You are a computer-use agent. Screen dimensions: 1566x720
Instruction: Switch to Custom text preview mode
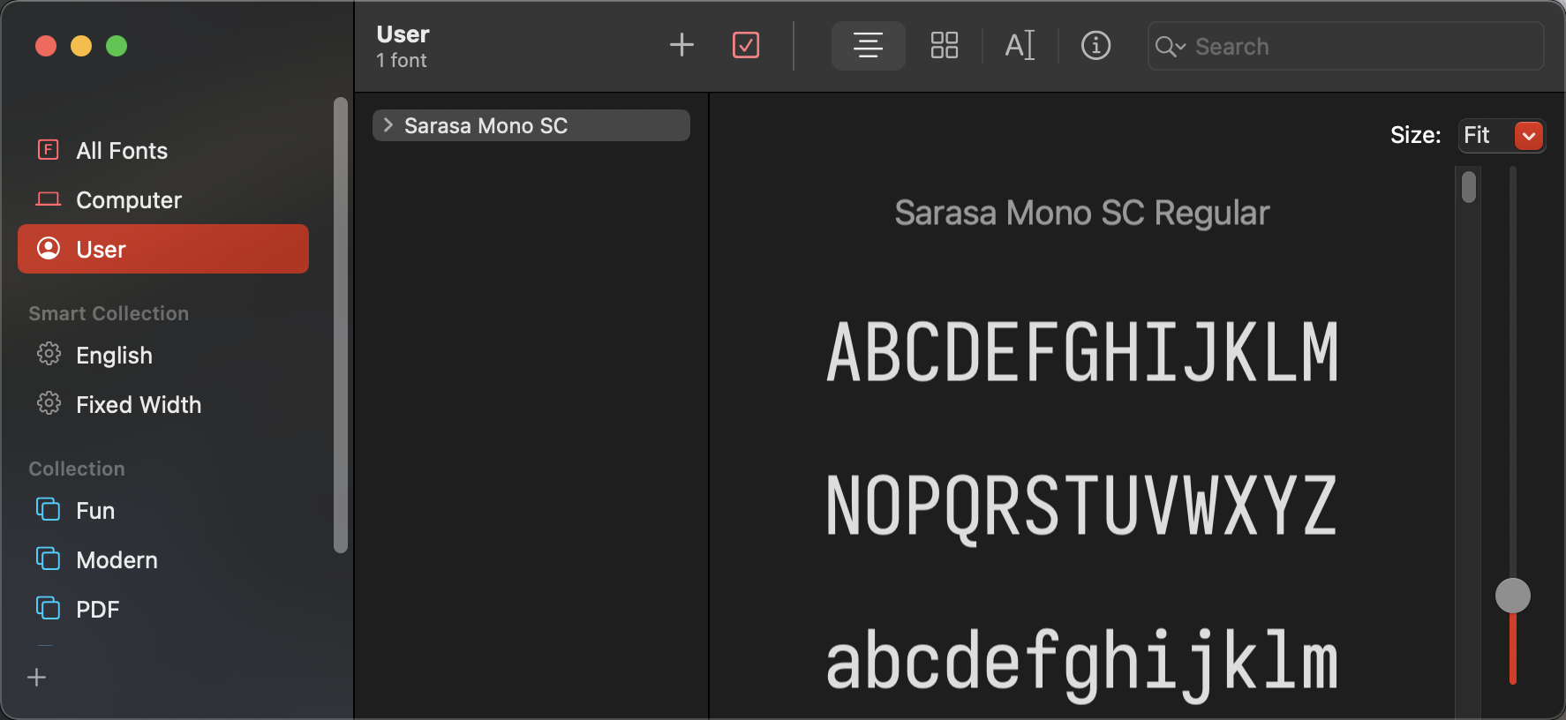click(x=1020, y=45)
